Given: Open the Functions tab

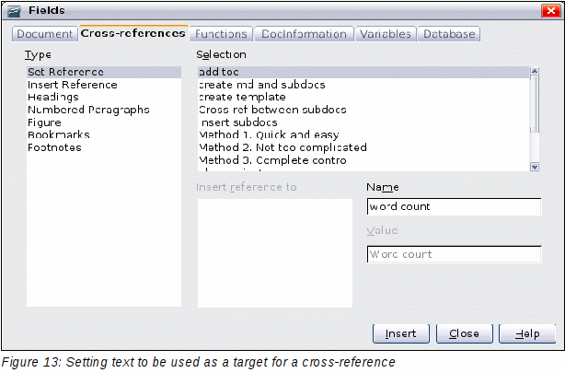Looking at the screenshot, I should [221, 34].
